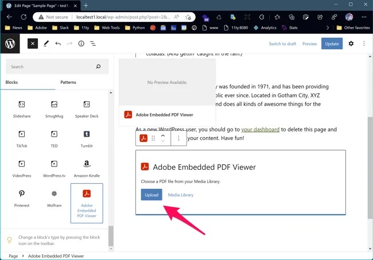The width and height of the screenshot is (373, 260).
Task: Insert the Tumblr embed block
Action: (x=86, y=138)
